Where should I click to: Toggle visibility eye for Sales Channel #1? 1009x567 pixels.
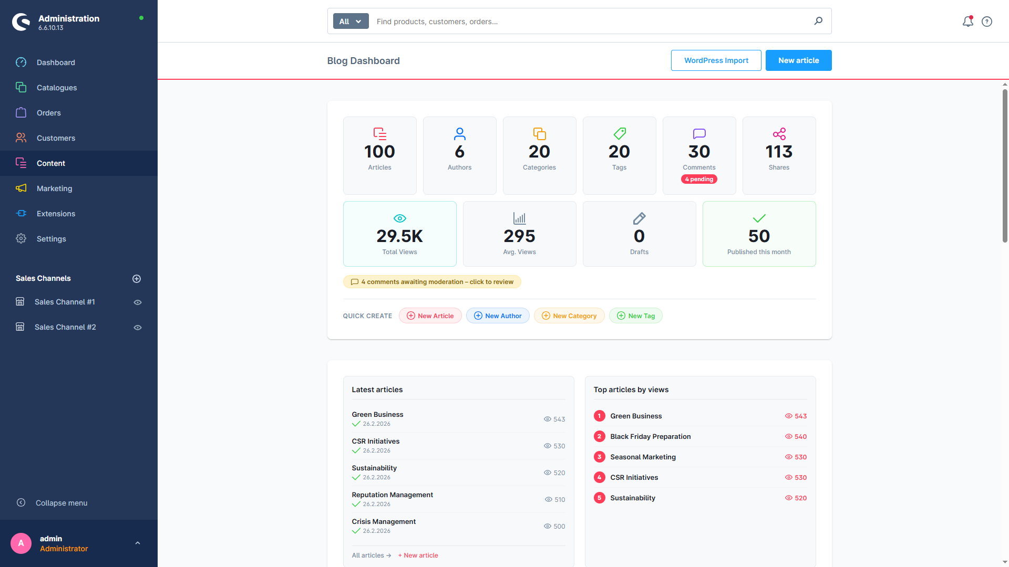[x=138, y=302]
